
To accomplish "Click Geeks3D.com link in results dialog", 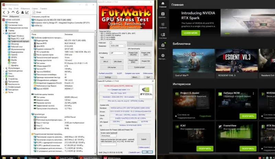I will 134,152.
